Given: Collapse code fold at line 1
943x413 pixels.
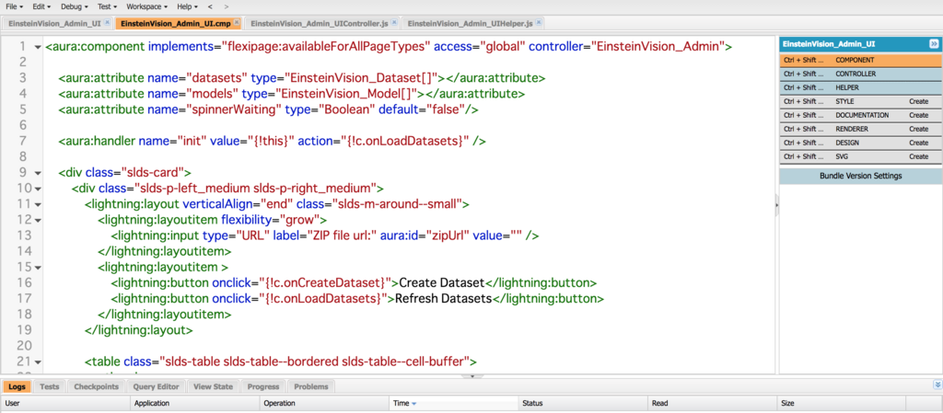Looking at the screenshot, I should click(37, 47).
